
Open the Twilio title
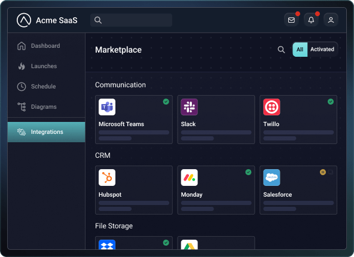(271, 124)
